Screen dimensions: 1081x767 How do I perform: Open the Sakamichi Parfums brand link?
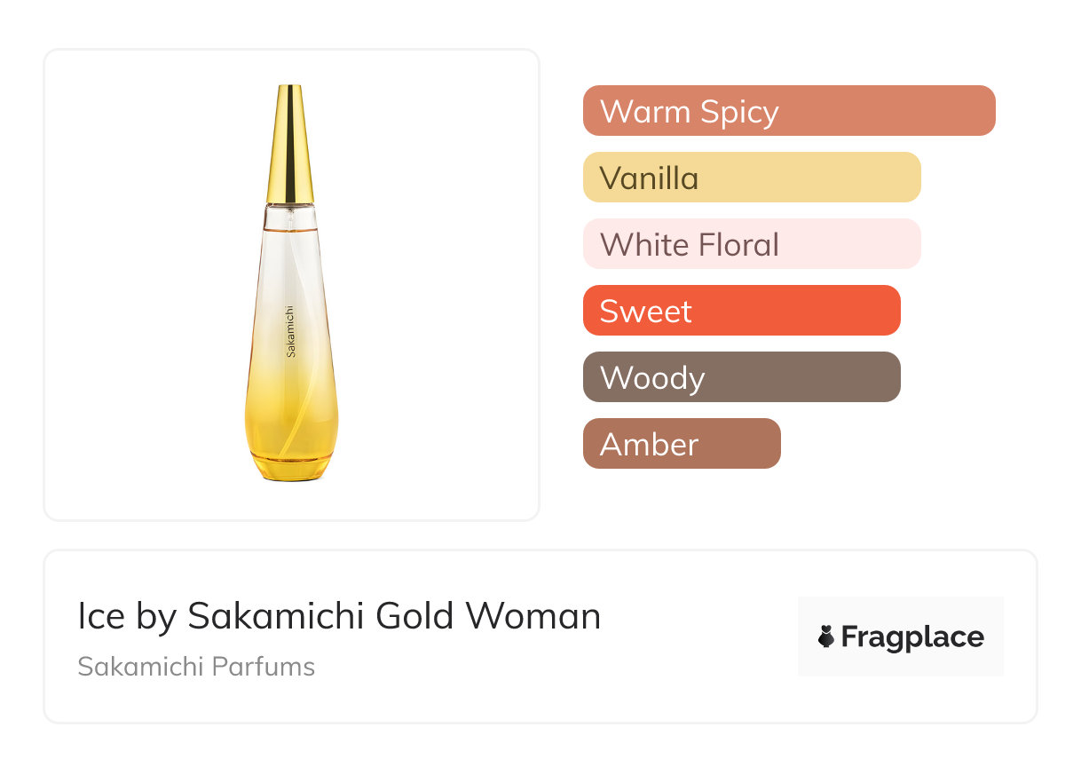pos(196,666)
